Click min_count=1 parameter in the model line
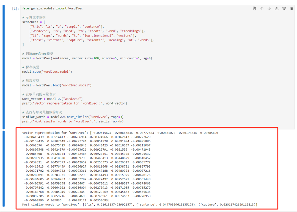 [x=130, y=58]
